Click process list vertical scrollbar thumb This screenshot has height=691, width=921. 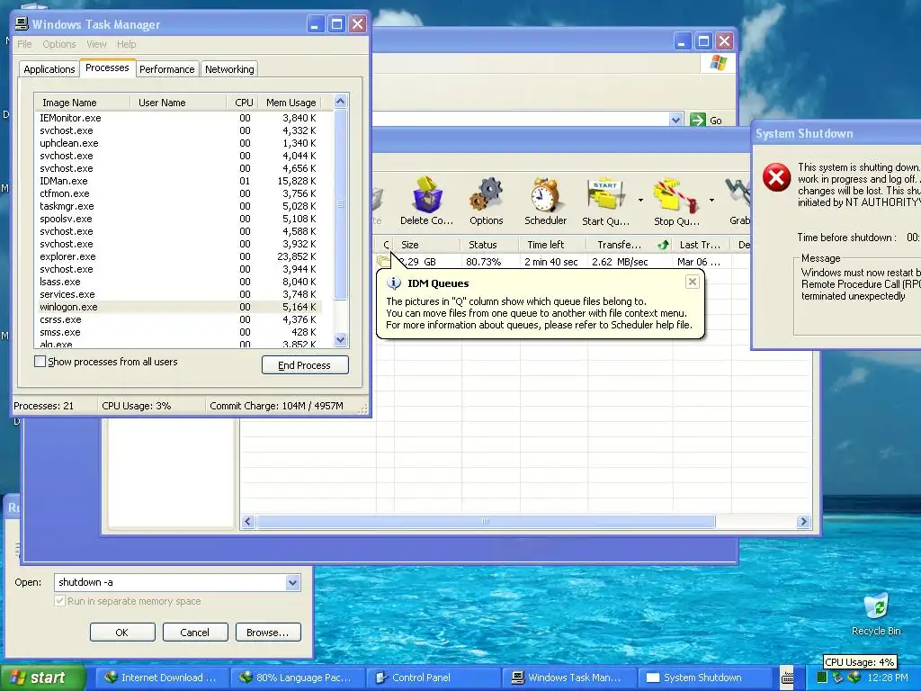click(x=341, y=204)
